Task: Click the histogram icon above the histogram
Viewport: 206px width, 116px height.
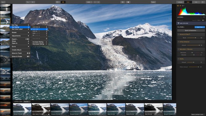Action: click(x=178, y=6)
